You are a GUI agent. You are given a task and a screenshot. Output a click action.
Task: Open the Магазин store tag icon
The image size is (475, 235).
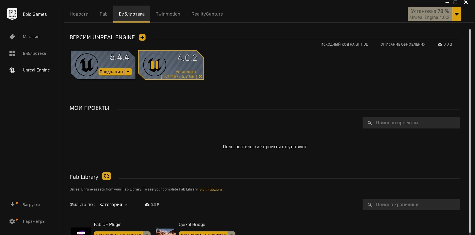[12, 37]
